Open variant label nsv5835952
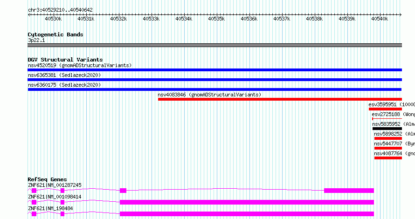415x219 pixels. (x=386, y=124)
